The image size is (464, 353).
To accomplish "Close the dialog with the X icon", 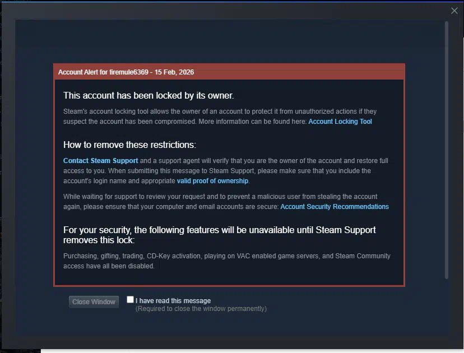I will (x=454, y=11).
